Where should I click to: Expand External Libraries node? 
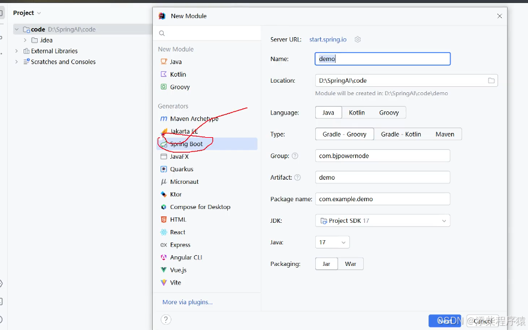(17, 51)
